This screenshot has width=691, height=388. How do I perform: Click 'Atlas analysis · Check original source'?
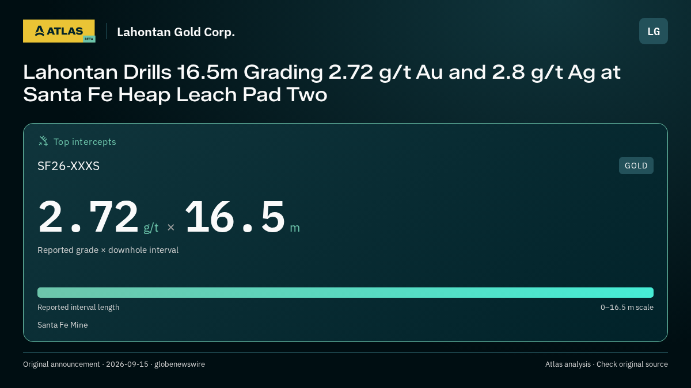(x=606, y=364)
